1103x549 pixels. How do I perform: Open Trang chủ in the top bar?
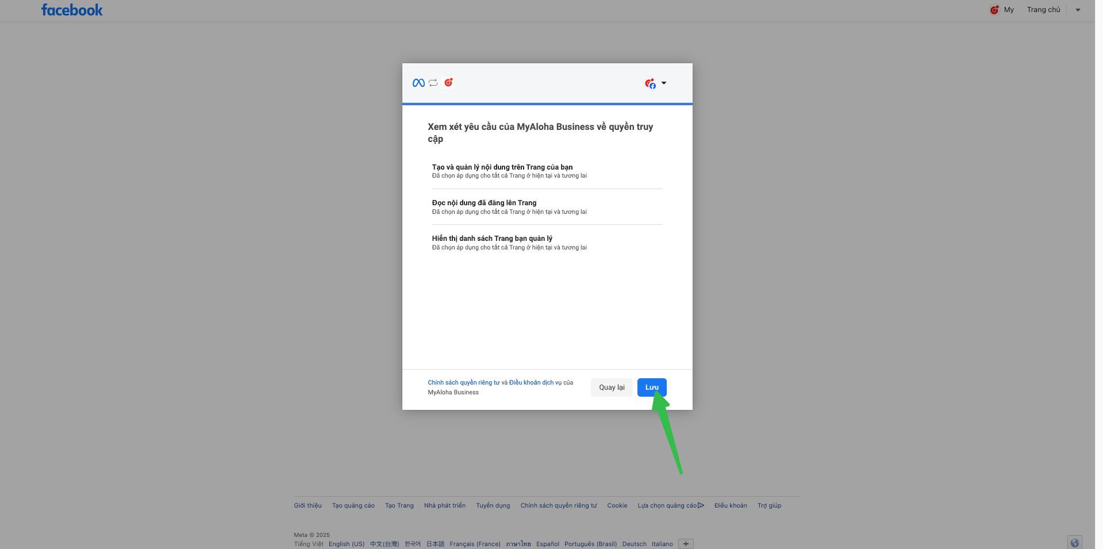coord(1043,10)
